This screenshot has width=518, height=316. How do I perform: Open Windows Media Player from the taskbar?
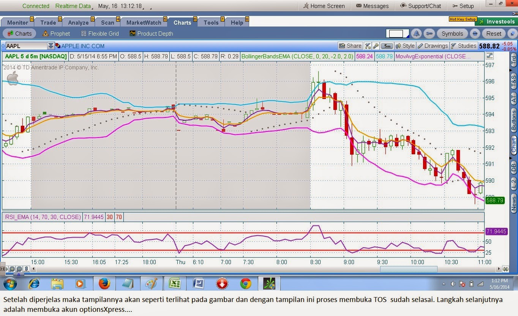81,283
